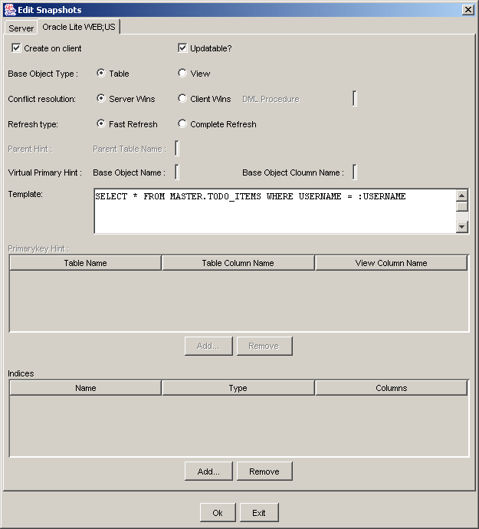479x529 pixels.
Task: Click Add under Primarykey Hint table
Action: [x=208, y=346]
